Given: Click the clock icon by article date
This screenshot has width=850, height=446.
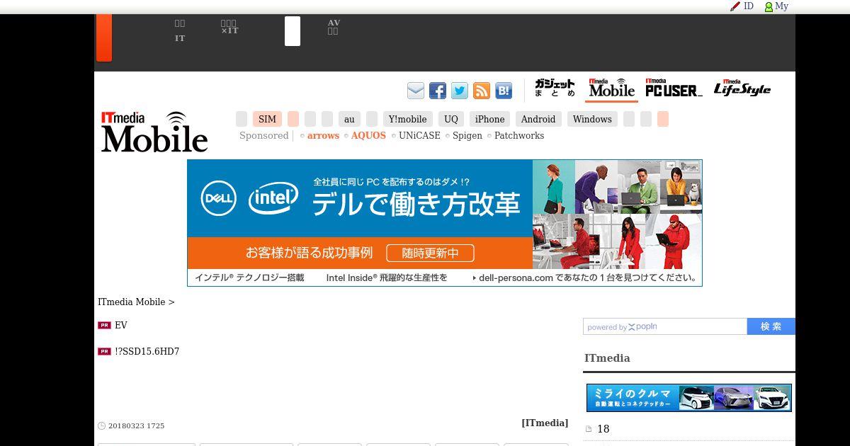Looking at the screenshot, I should pyautogui.click(x=101, y=425).
